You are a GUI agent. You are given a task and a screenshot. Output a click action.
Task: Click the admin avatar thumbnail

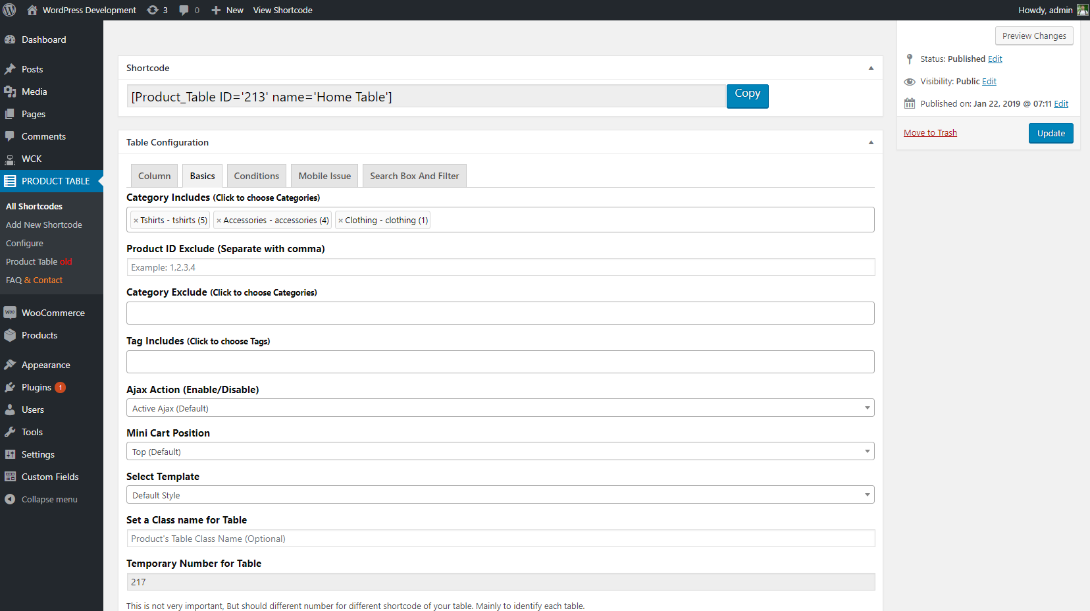[x=1082, y=10]
